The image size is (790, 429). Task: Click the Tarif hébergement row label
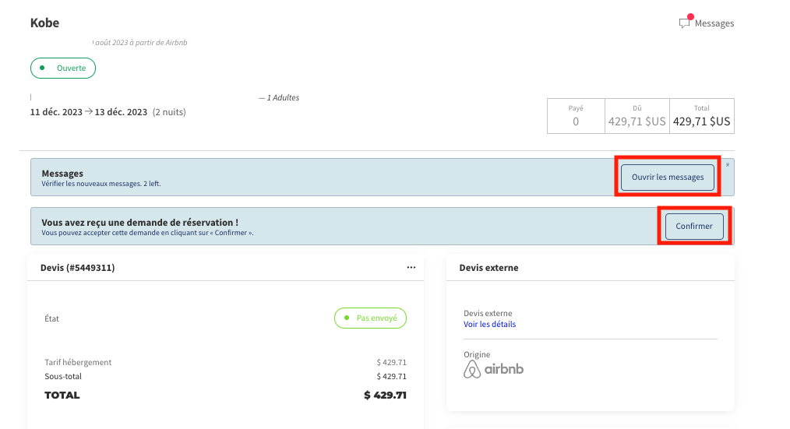tap(78, 362)
